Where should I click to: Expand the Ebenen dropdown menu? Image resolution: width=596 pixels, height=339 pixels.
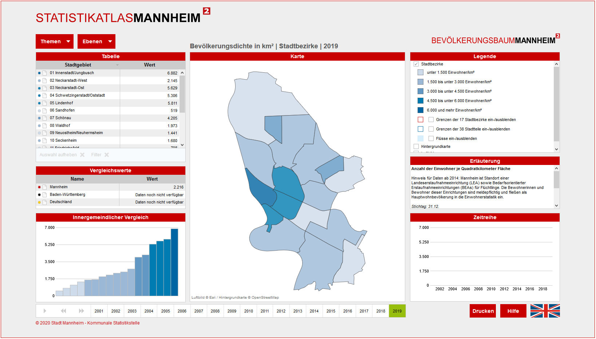coord(96,41)
